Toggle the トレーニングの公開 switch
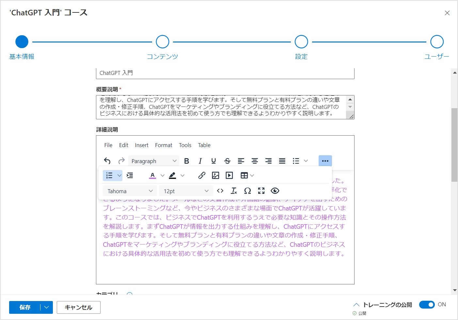Screen dimensions: 458x320 (x=427, y=305)
